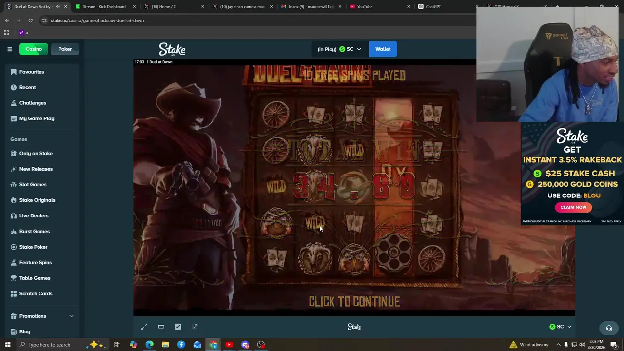Go to Stake Originals

(x=37, y=200)
